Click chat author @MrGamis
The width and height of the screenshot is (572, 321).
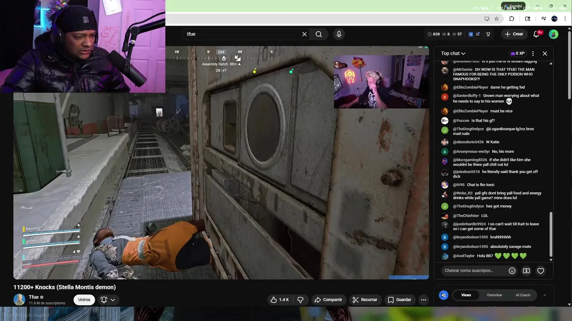pyautogui.click(x=463, y=70)
